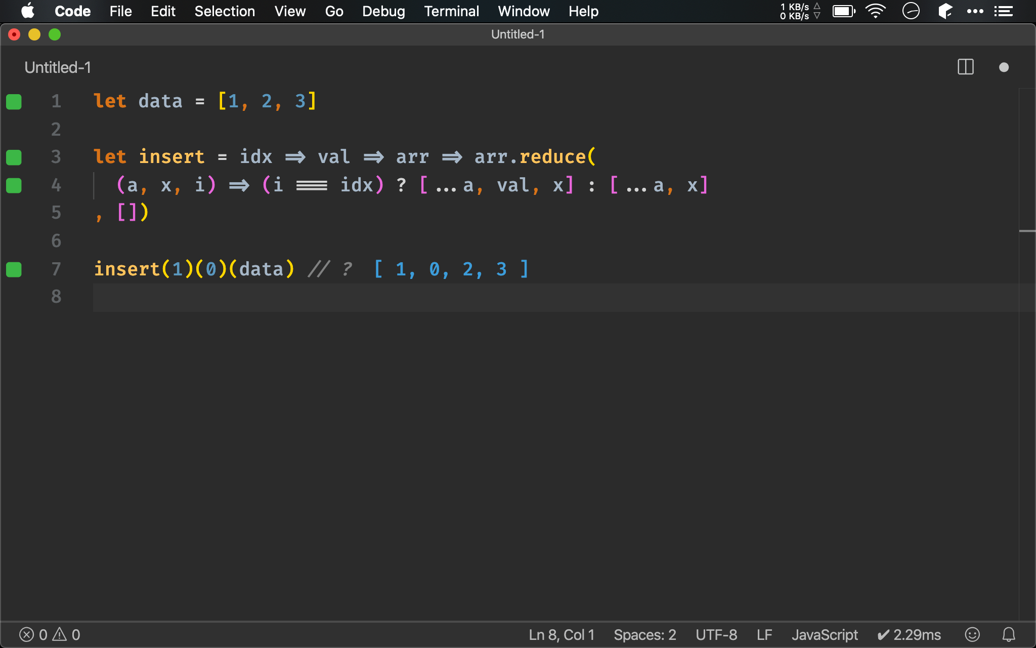Click the battery status icon
This screenshot has height=648, width=1036.
[x=844, y=11]
